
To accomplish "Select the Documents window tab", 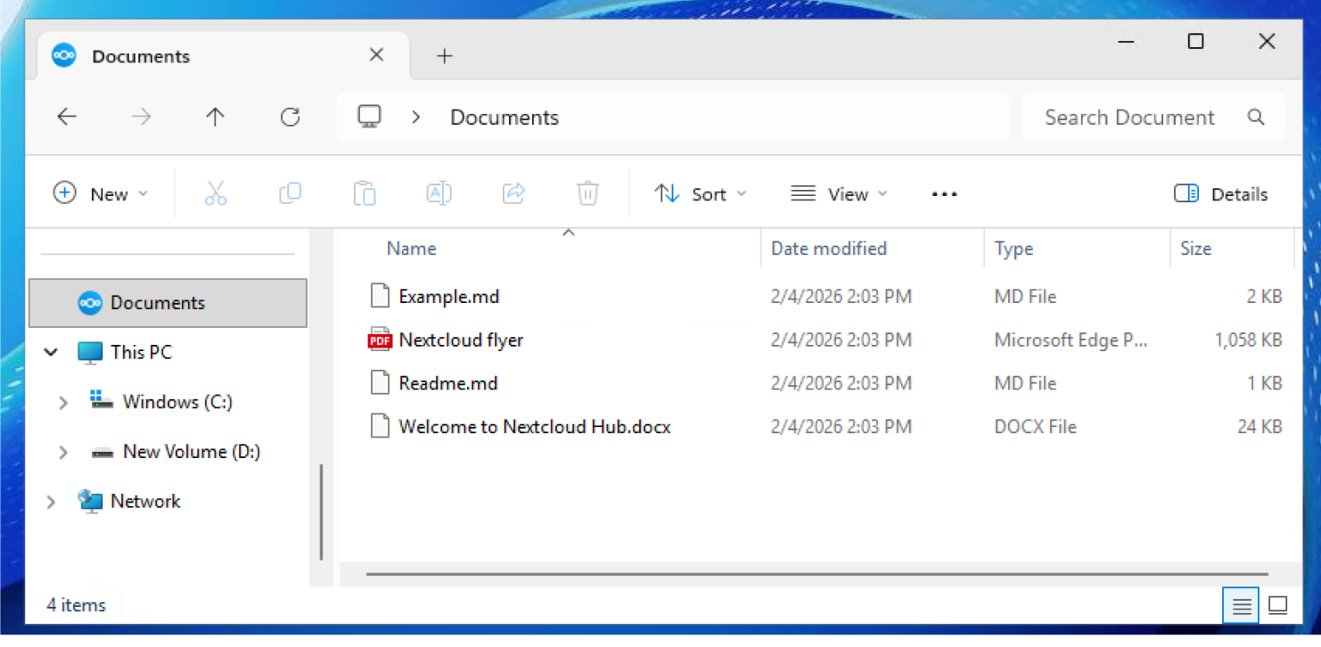I will 223,56.
